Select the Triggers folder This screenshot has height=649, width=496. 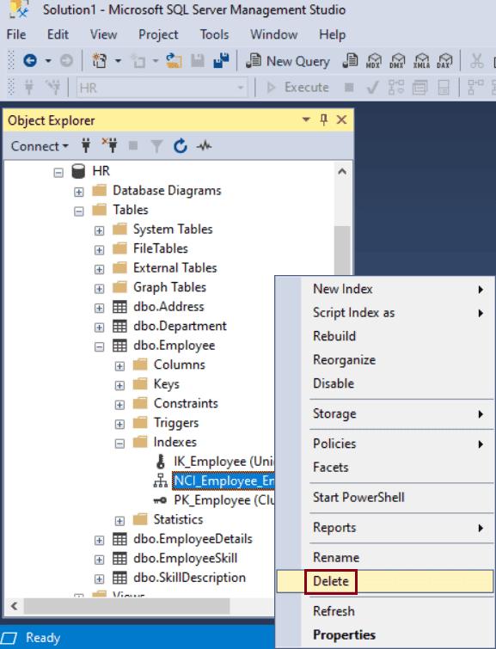click(x=176, y=423)
